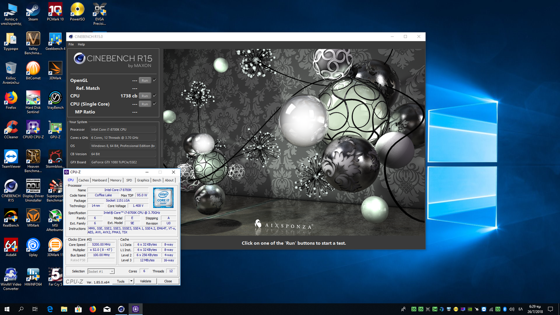
Task: Toggle the OpenGL test checkmark in Cinebench
Action: coord(154,80)
